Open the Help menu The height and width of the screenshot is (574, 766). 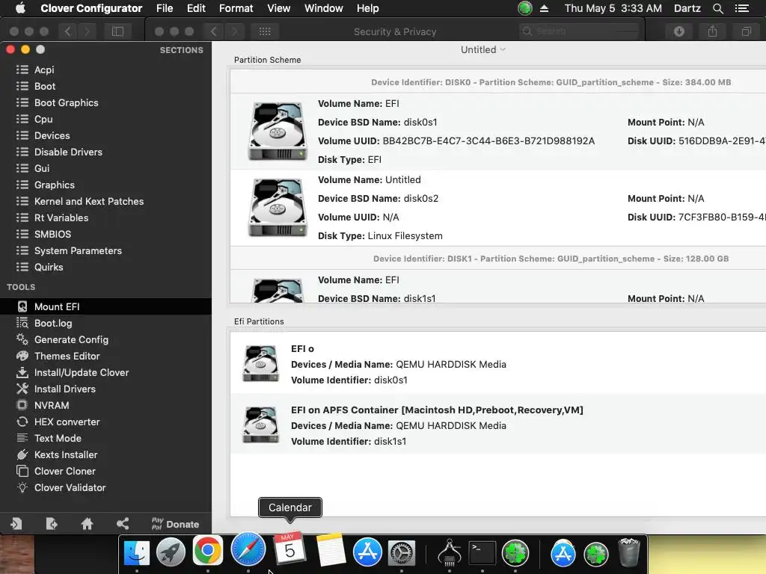pos(368,8)
